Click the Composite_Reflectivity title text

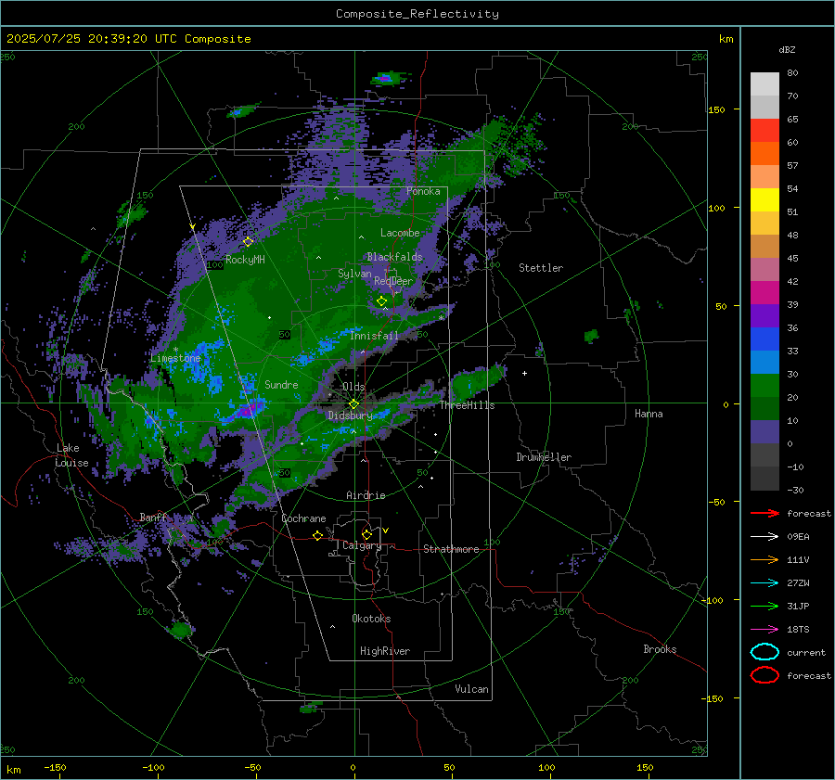[x=417, y=14]
